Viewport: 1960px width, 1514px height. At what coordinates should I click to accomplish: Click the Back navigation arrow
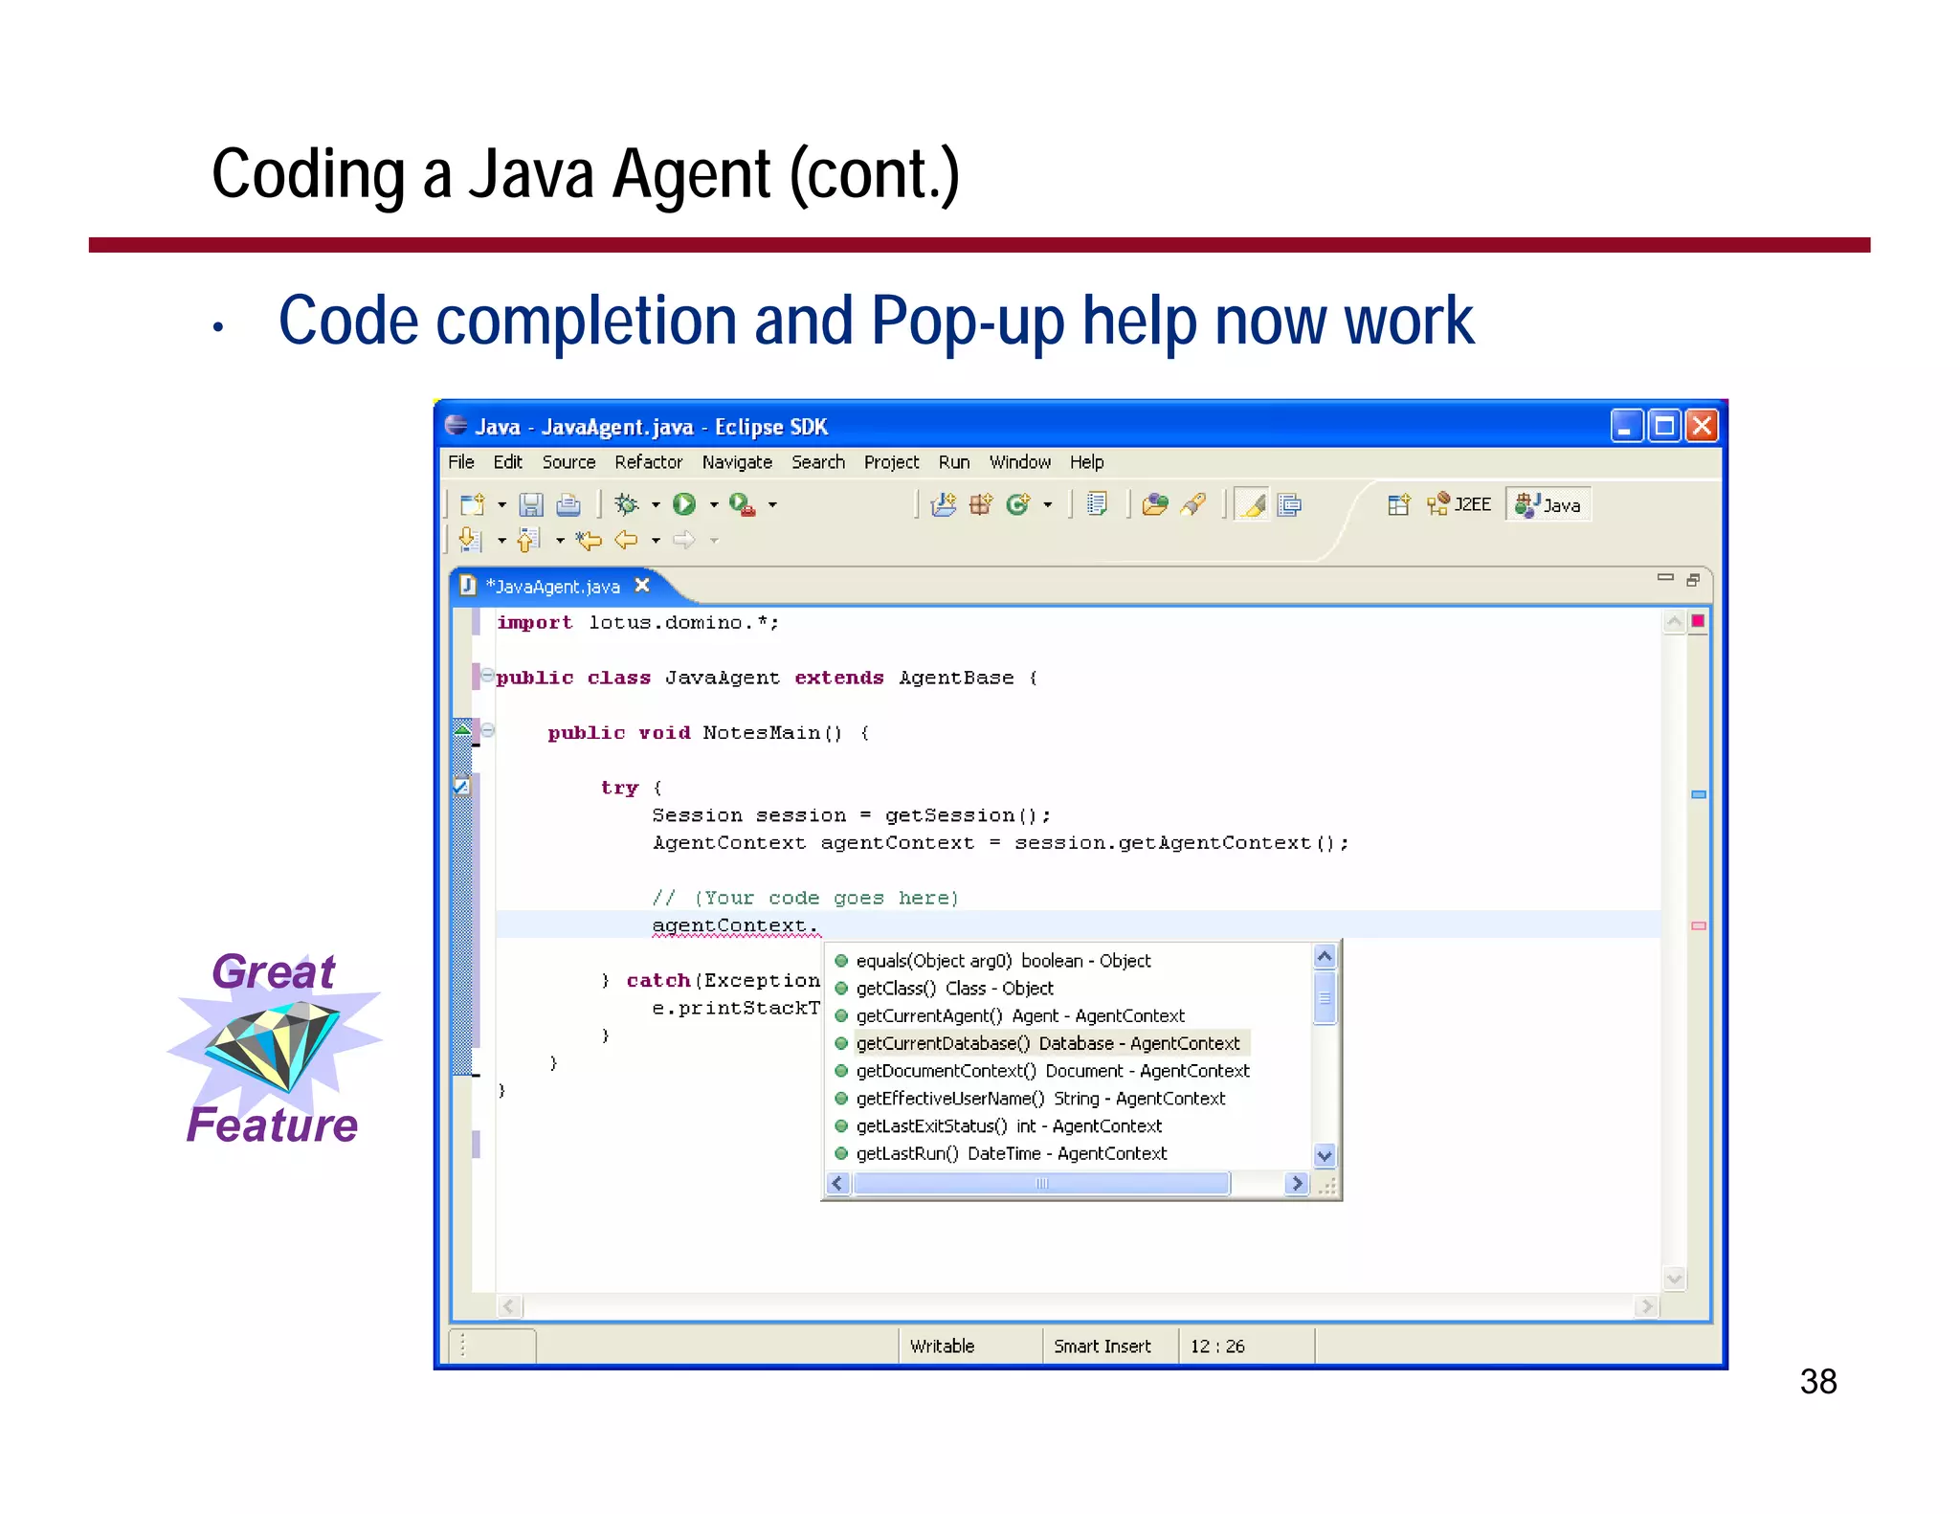(626, 541)
